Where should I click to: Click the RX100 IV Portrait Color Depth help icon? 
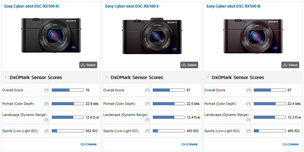coord(46,104)
